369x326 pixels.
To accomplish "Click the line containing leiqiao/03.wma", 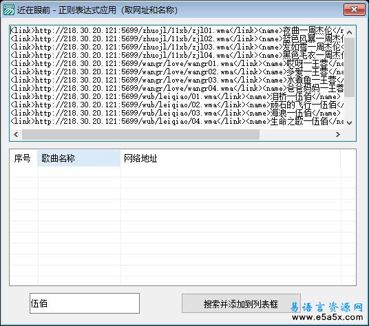I will 176,113.
